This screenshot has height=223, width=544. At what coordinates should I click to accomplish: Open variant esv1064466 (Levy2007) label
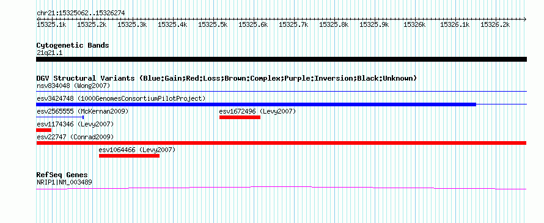pos(137,150)
